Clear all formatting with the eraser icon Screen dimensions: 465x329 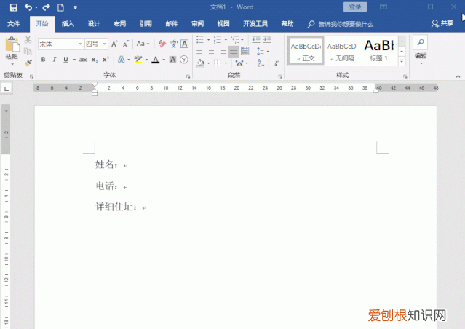[x=162, y=44]
